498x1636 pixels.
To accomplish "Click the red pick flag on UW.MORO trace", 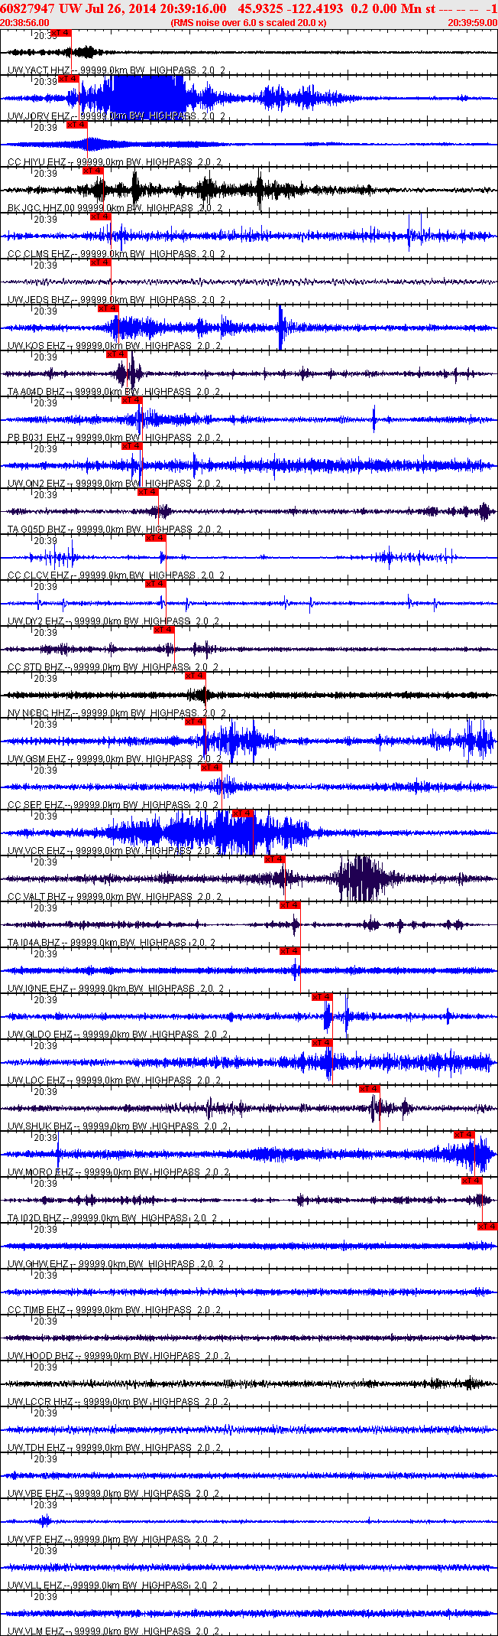I will (464, 1135).
